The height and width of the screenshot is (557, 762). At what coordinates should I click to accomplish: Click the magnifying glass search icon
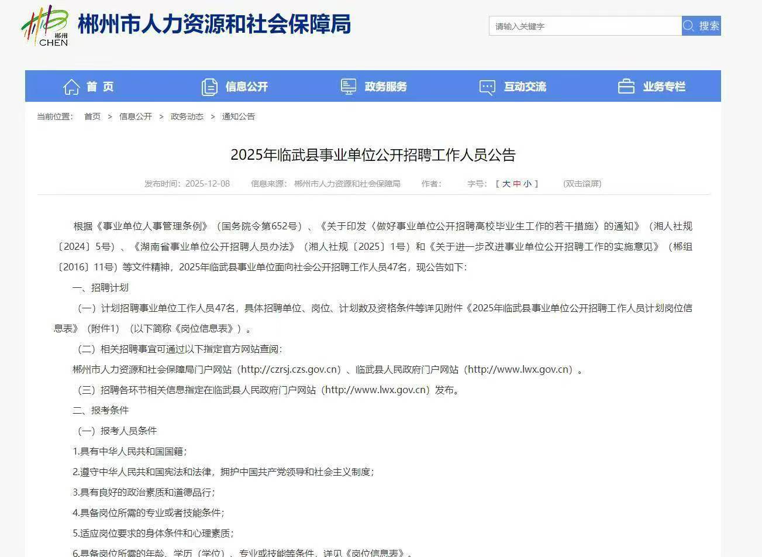(688, 26)
